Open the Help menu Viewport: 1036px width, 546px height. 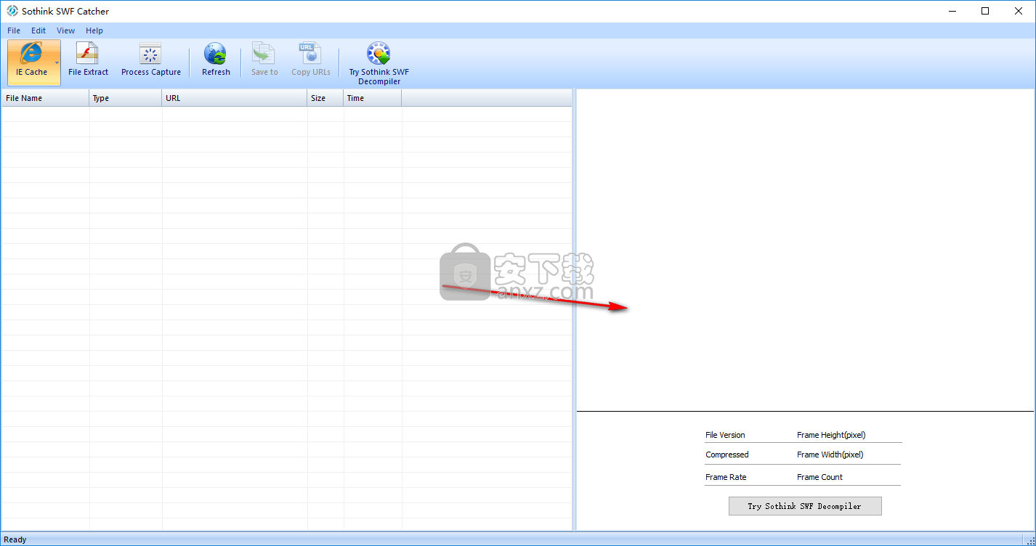(x=94, y=30)
